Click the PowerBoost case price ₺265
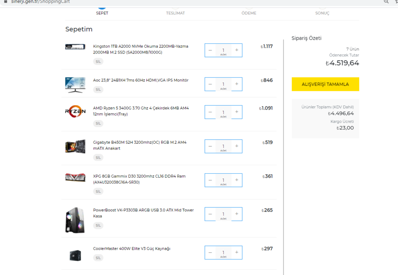 click(267, 210)
